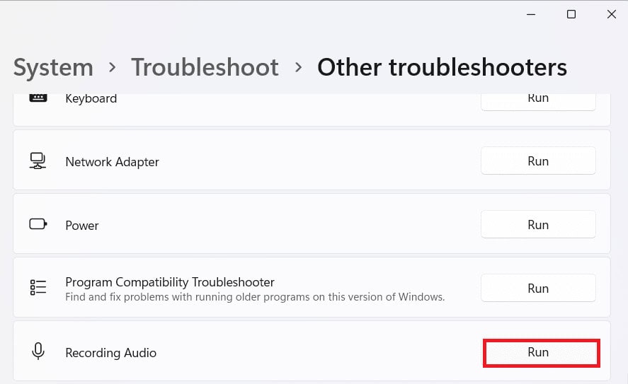Click the Power battery icon
The height and width of the screenshot is (384, 628).
[38, 225]
